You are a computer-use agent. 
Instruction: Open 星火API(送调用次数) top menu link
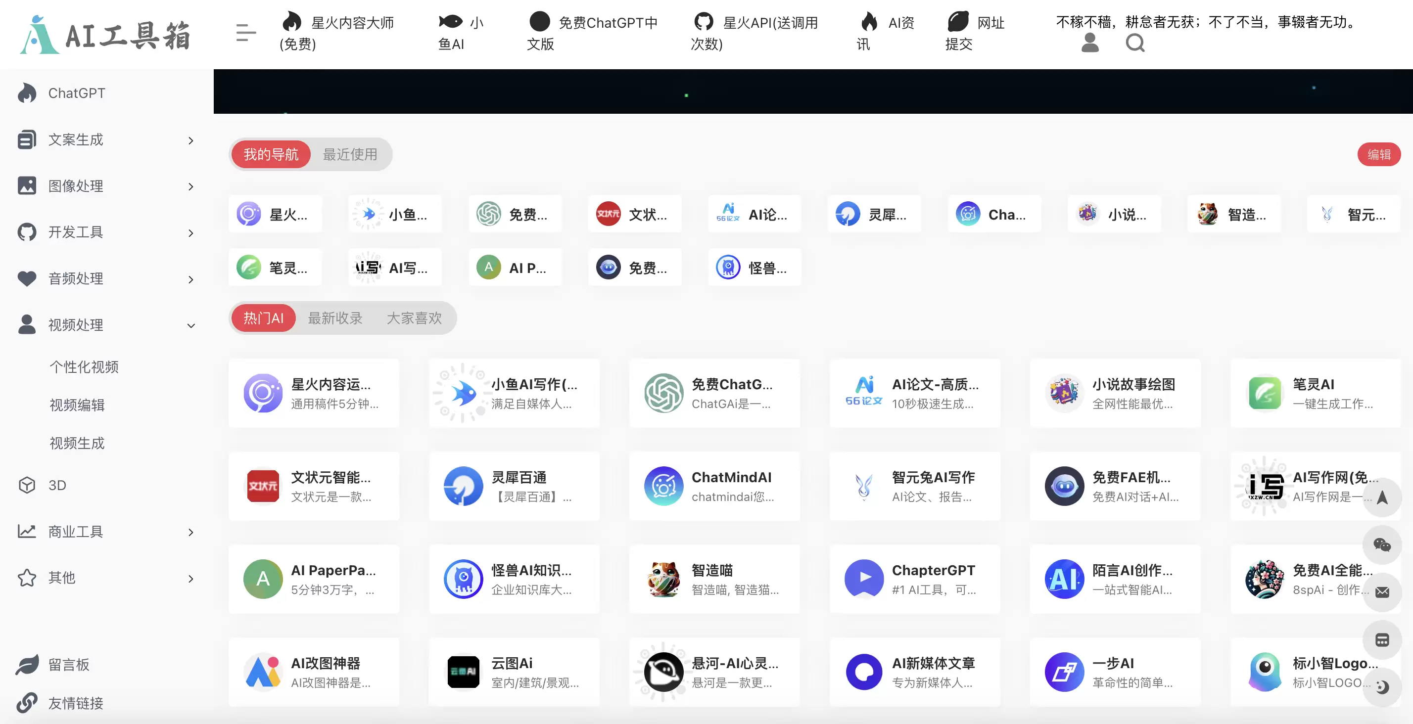pyautogui.click(x=755, y=33)
